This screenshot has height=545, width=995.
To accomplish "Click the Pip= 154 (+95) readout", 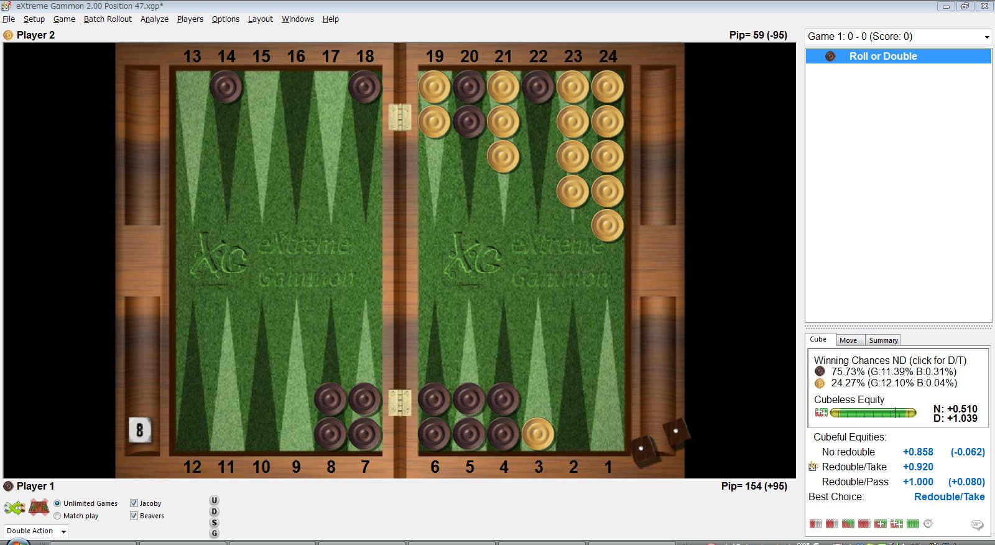I will (x=754, y=487).
